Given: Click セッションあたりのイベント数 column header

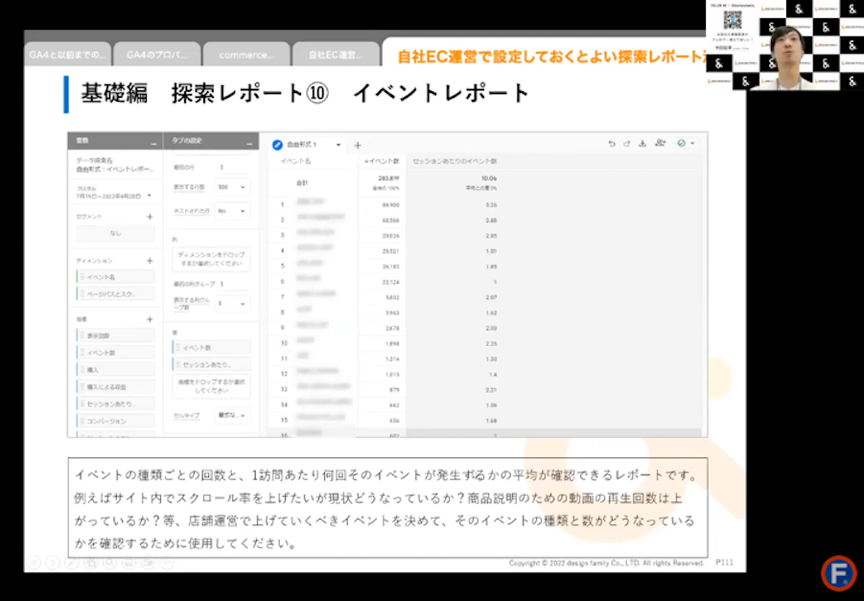Looking at the screenshot, I should point(455,161).
